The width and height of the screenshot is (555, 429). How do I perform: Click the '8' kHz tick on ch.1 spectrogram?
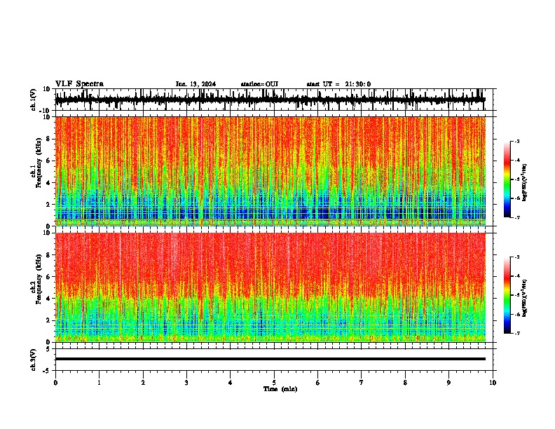click(49, 139)
